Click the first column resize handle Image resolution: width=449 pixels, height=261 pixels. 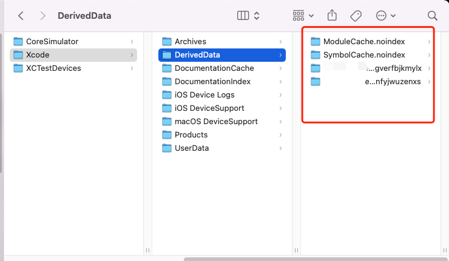pos(148,251)
